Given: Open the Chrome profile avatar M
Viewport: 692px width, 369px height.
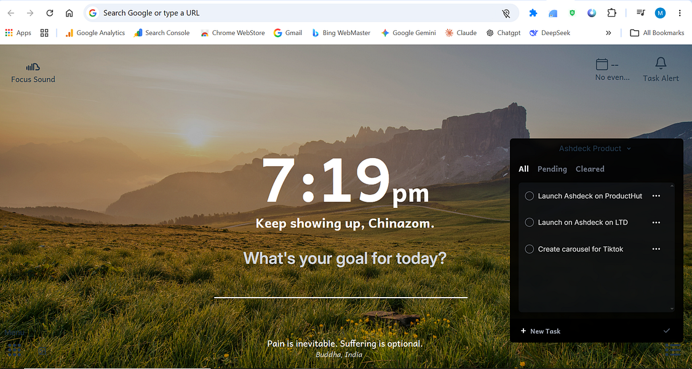Looking at the screenshot, I should tap(660, 13).
